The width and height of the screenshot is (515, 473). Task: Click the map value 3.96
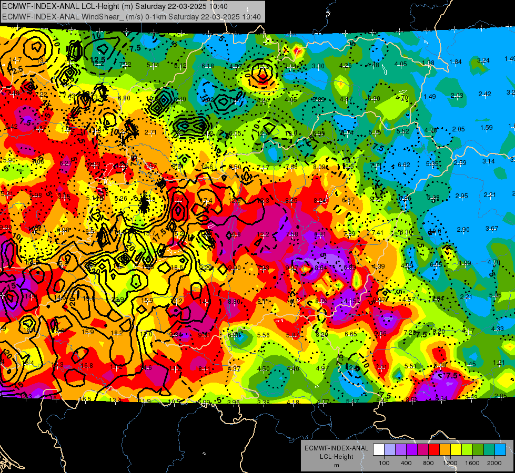pyautogui.click(x=234, y=402)
